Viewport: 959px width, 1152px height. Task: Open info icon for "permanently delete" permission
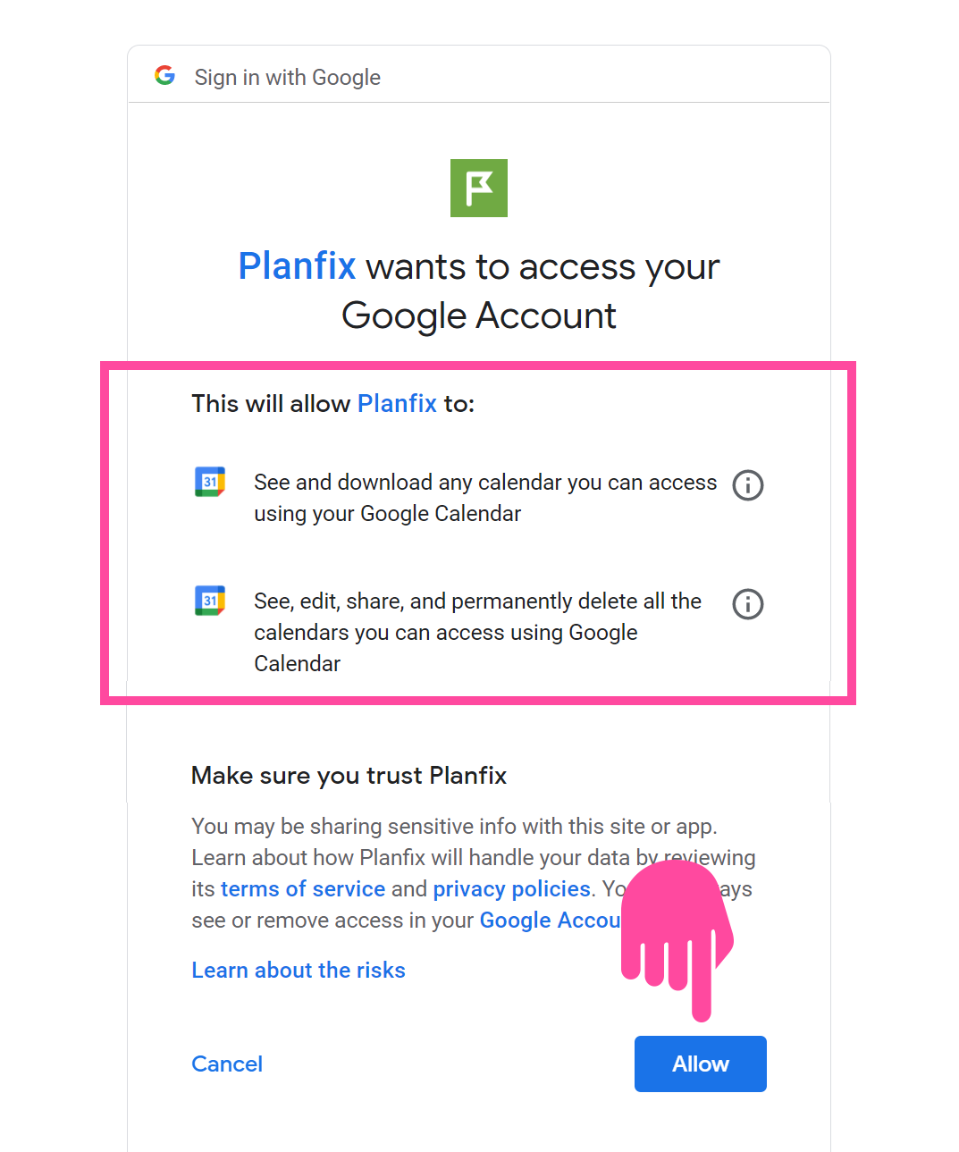748,604
